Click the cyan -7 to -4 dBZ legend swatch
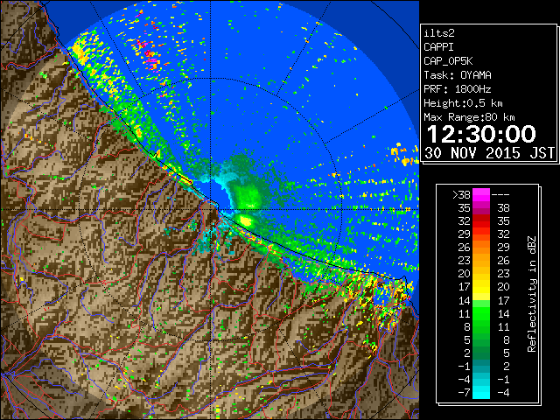This screenshot has width=560, height=420. 481,392
